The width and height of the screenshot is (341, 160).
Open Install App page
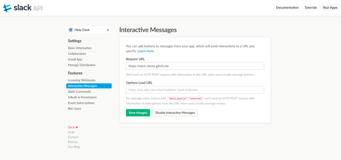(75, 59)
